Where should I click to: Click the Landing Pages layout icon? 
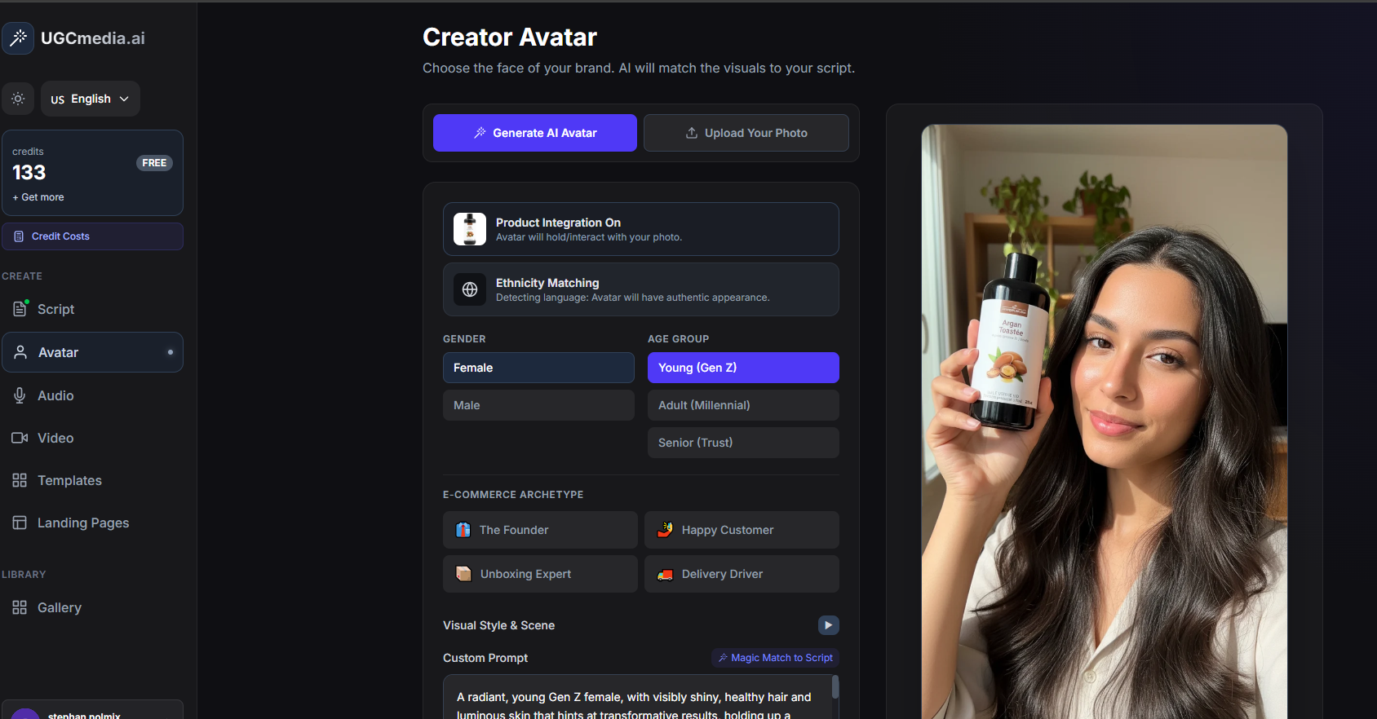[x=20, y=523]
